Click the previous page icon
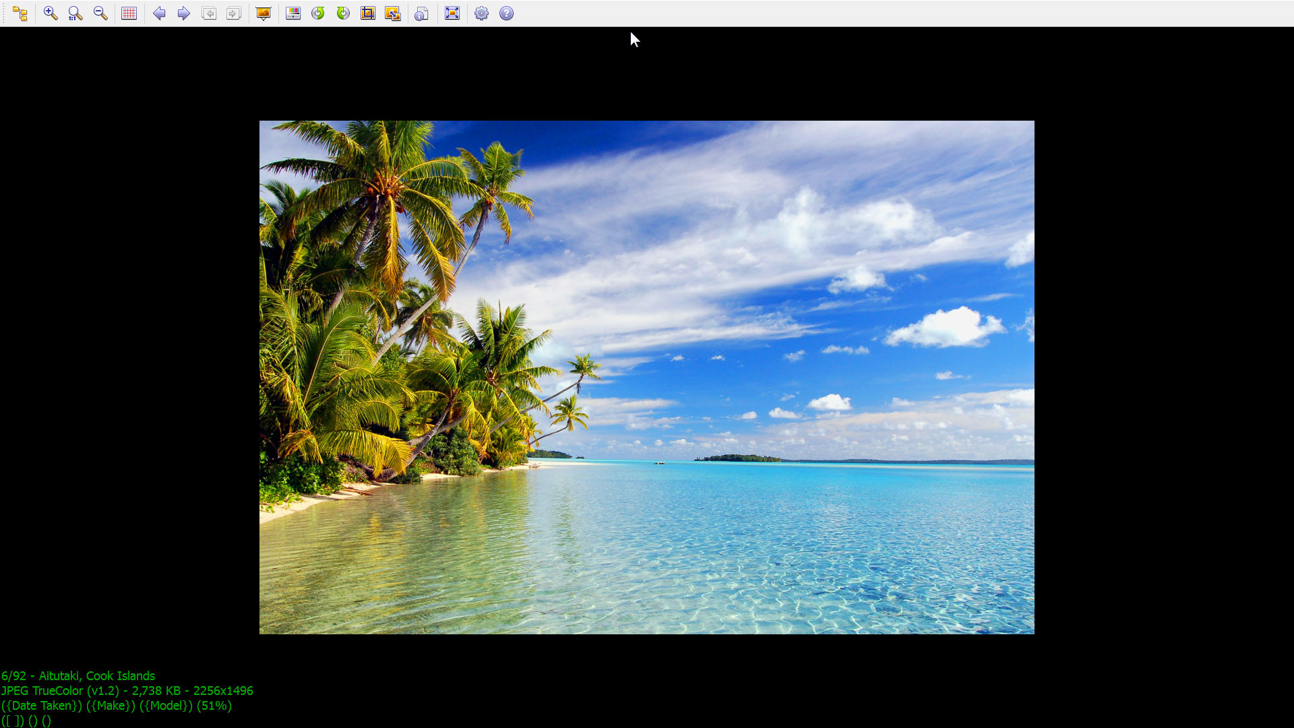Image resolution: width=1294 pixels, height=728 pixels. click(x=209, y=13)
